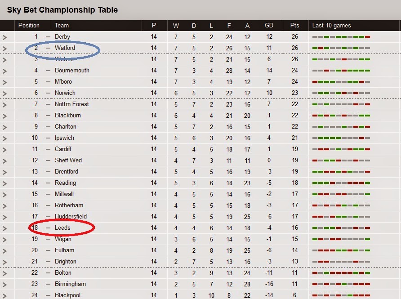
Task: Click Birmingham's last 10 games form bar
Action: [x=341, y=284]
